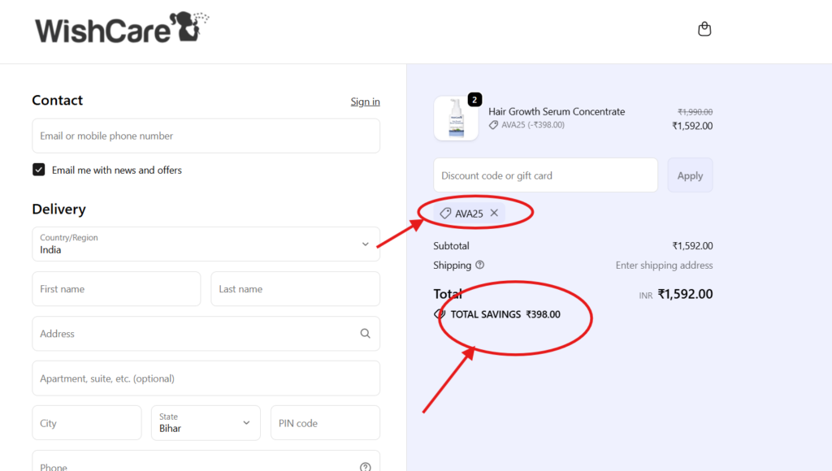Click the WishCare logo
The height and width of the screenshot is (471, 832).
pyautogui.click(x=122, y=28)
